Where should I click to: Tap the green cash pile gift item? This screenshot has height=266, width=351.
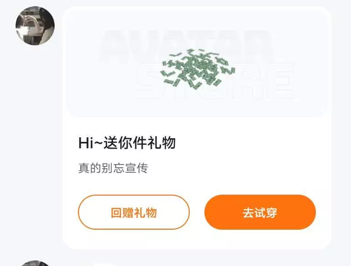tap(198, 68)
